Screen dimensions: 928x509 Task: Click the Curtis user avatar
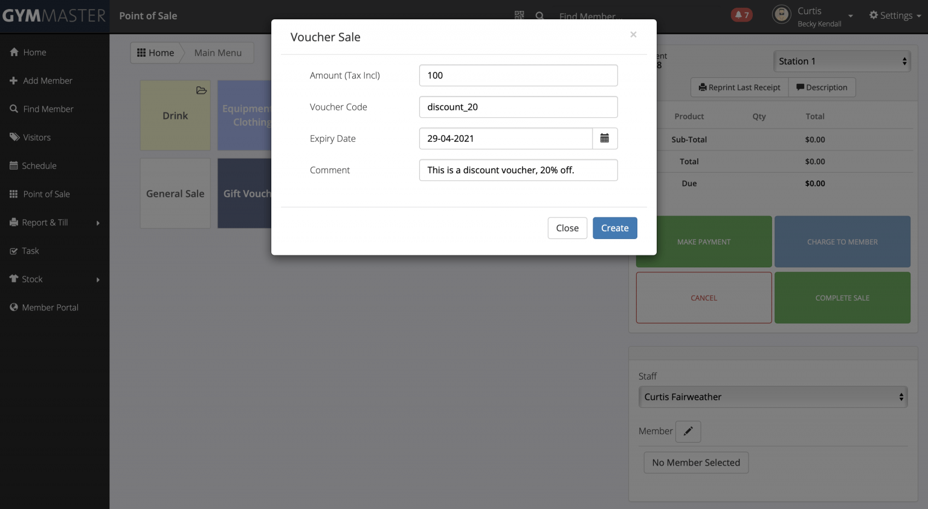[x=781, y=14]
